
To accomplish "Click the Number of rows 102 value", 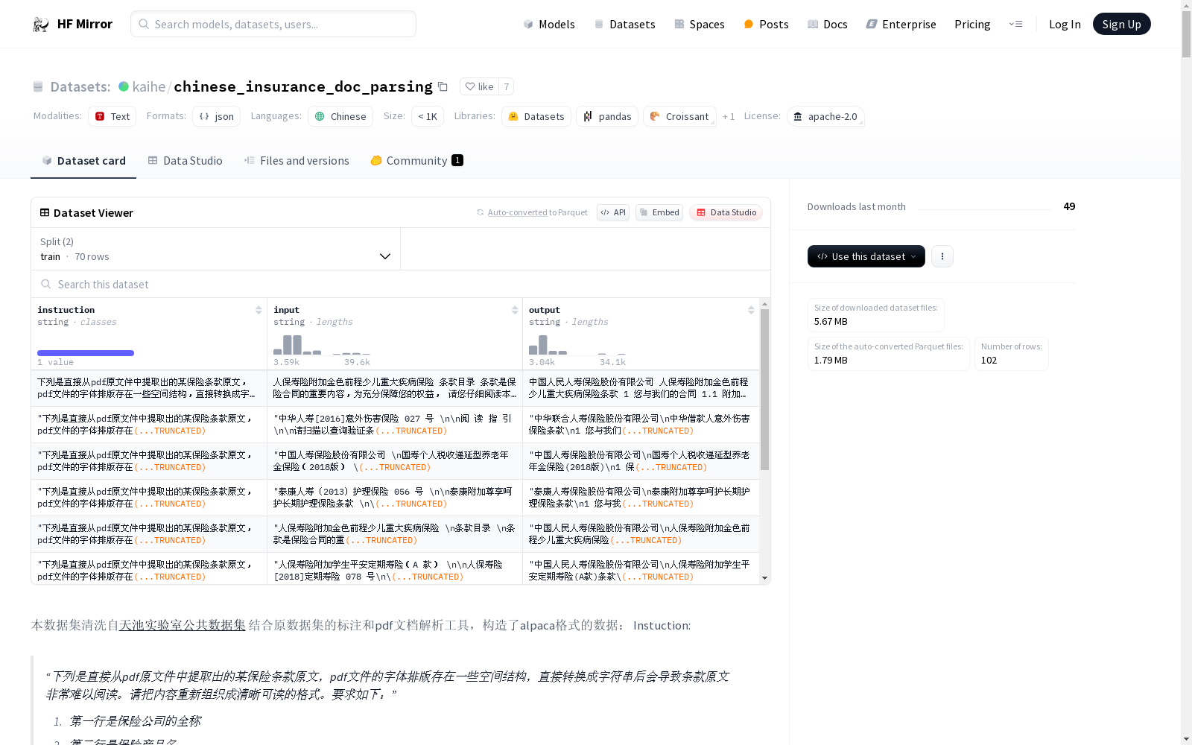I will click(x=989, y=361).
